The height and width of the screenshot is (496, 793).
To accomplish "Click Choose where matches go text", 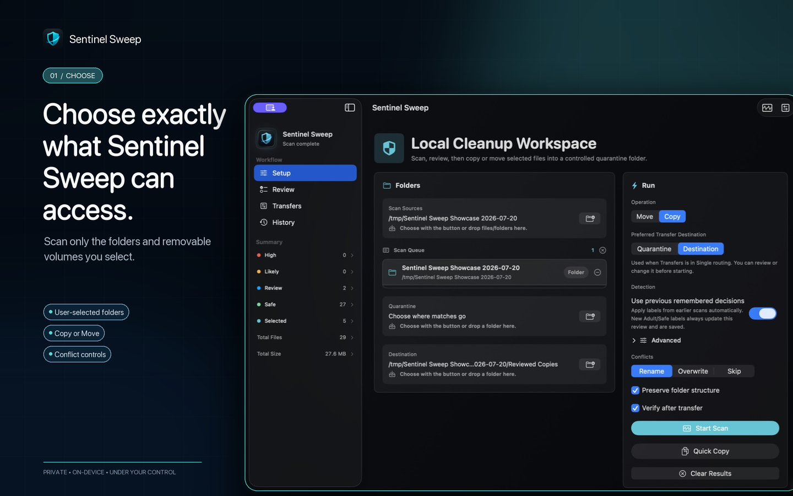I will 427,316.
